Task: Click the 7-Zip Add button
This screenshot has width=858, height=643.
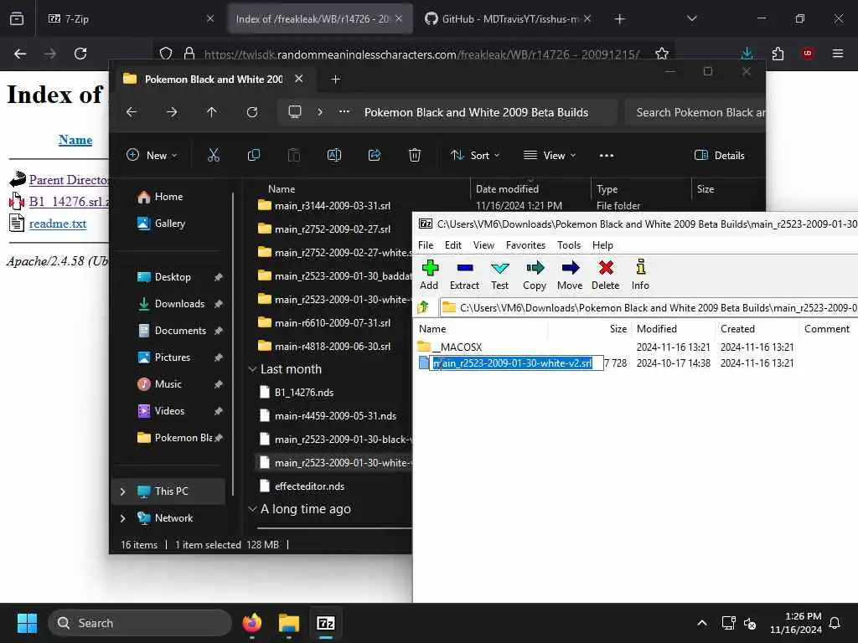Action: coord(429,275)
